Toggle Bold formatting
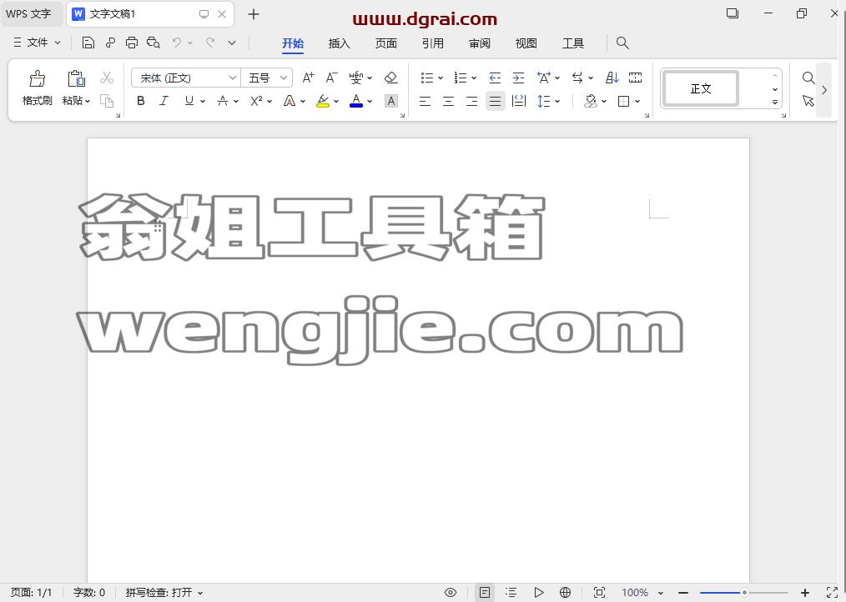846x602 pixels. pos(141,101)
